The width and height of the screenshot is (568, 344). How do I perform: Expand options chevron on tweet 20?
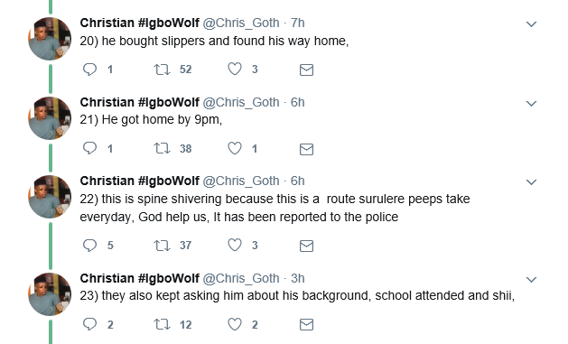pos(531,24)
